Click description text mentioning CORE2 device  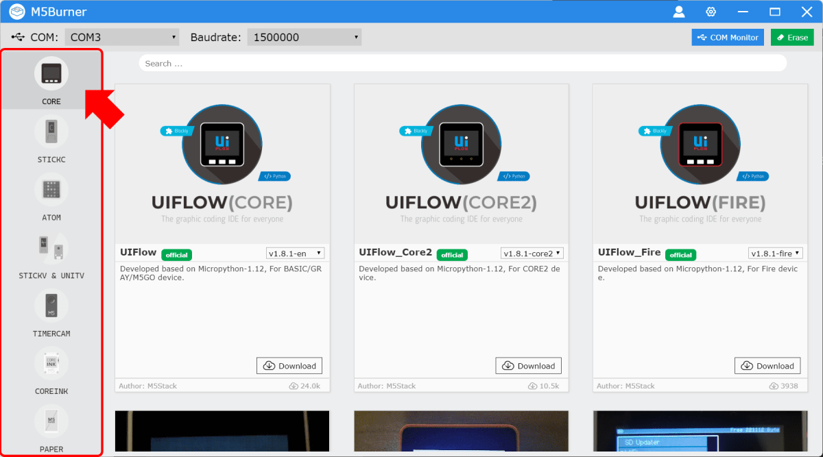tap(460, 273)
